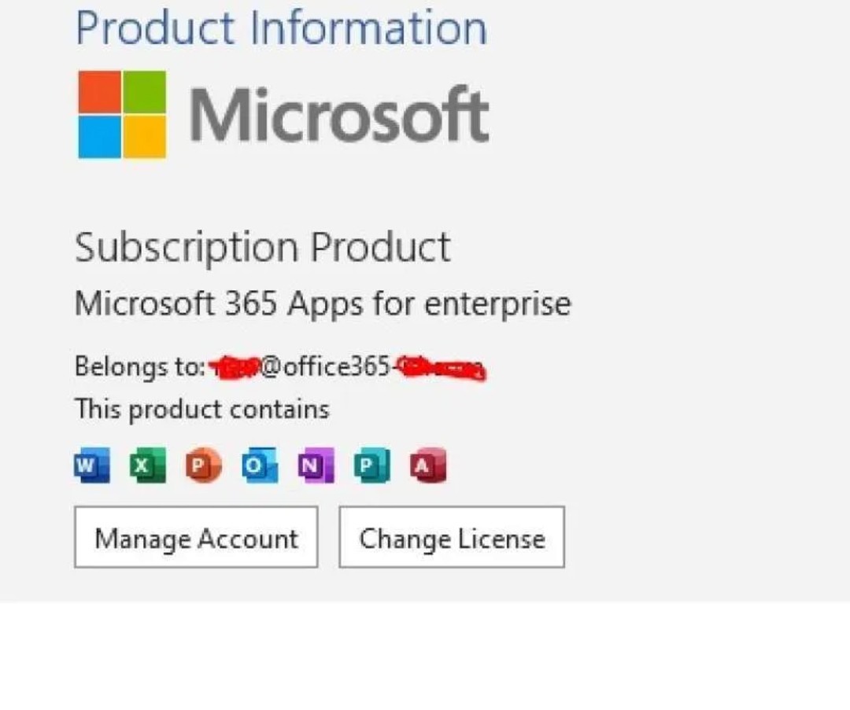This screenshot has width=850, height=710.
Task: Click the @office365 email address text
Action: pos(346,366)
